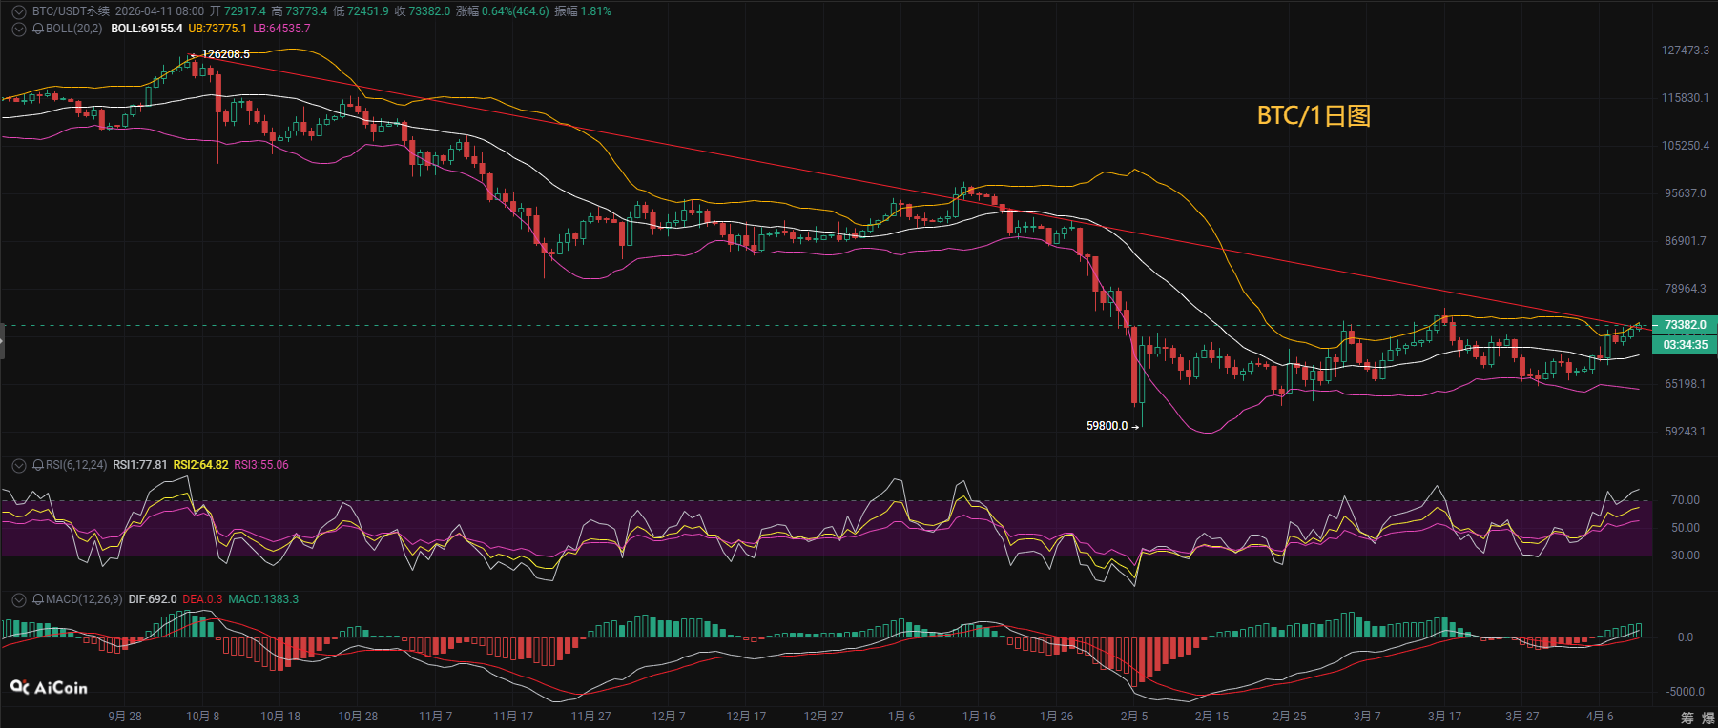Click the candle countdown timer on price axis
The height and width of the screenshot is (728, 1718).
coord(1685,345)
